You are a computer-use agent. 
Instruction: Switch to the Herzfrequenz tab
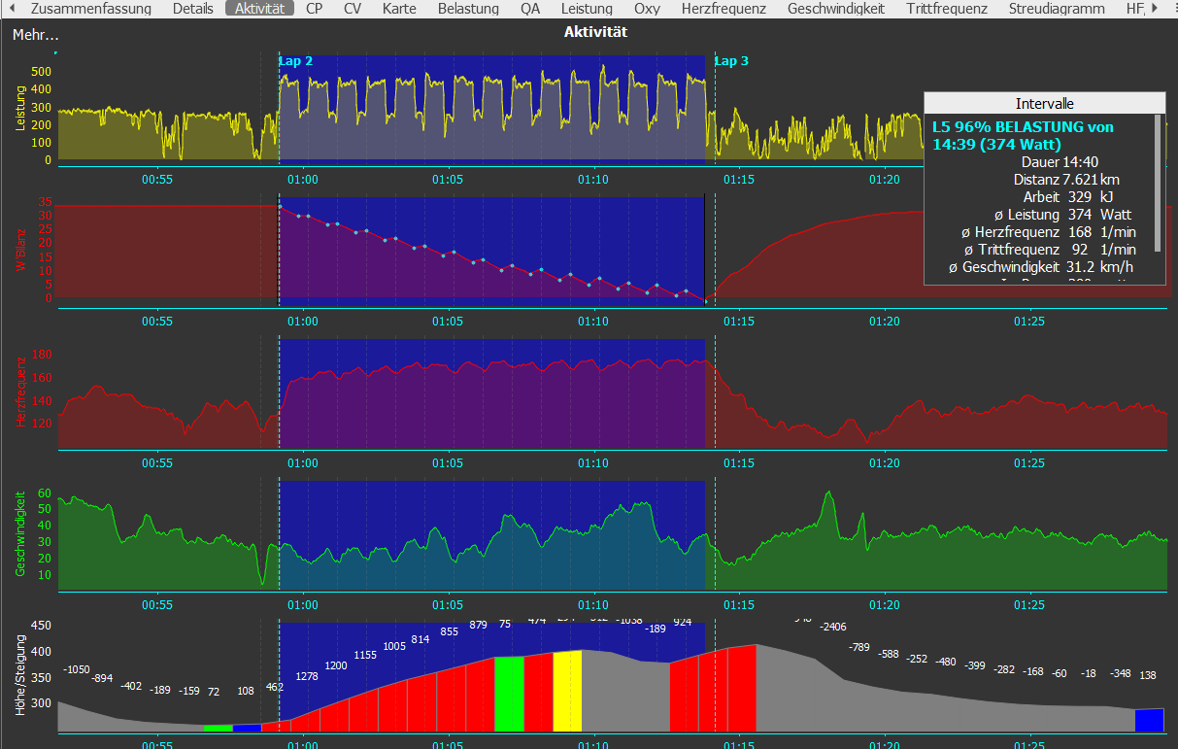[x=724, y=9]
